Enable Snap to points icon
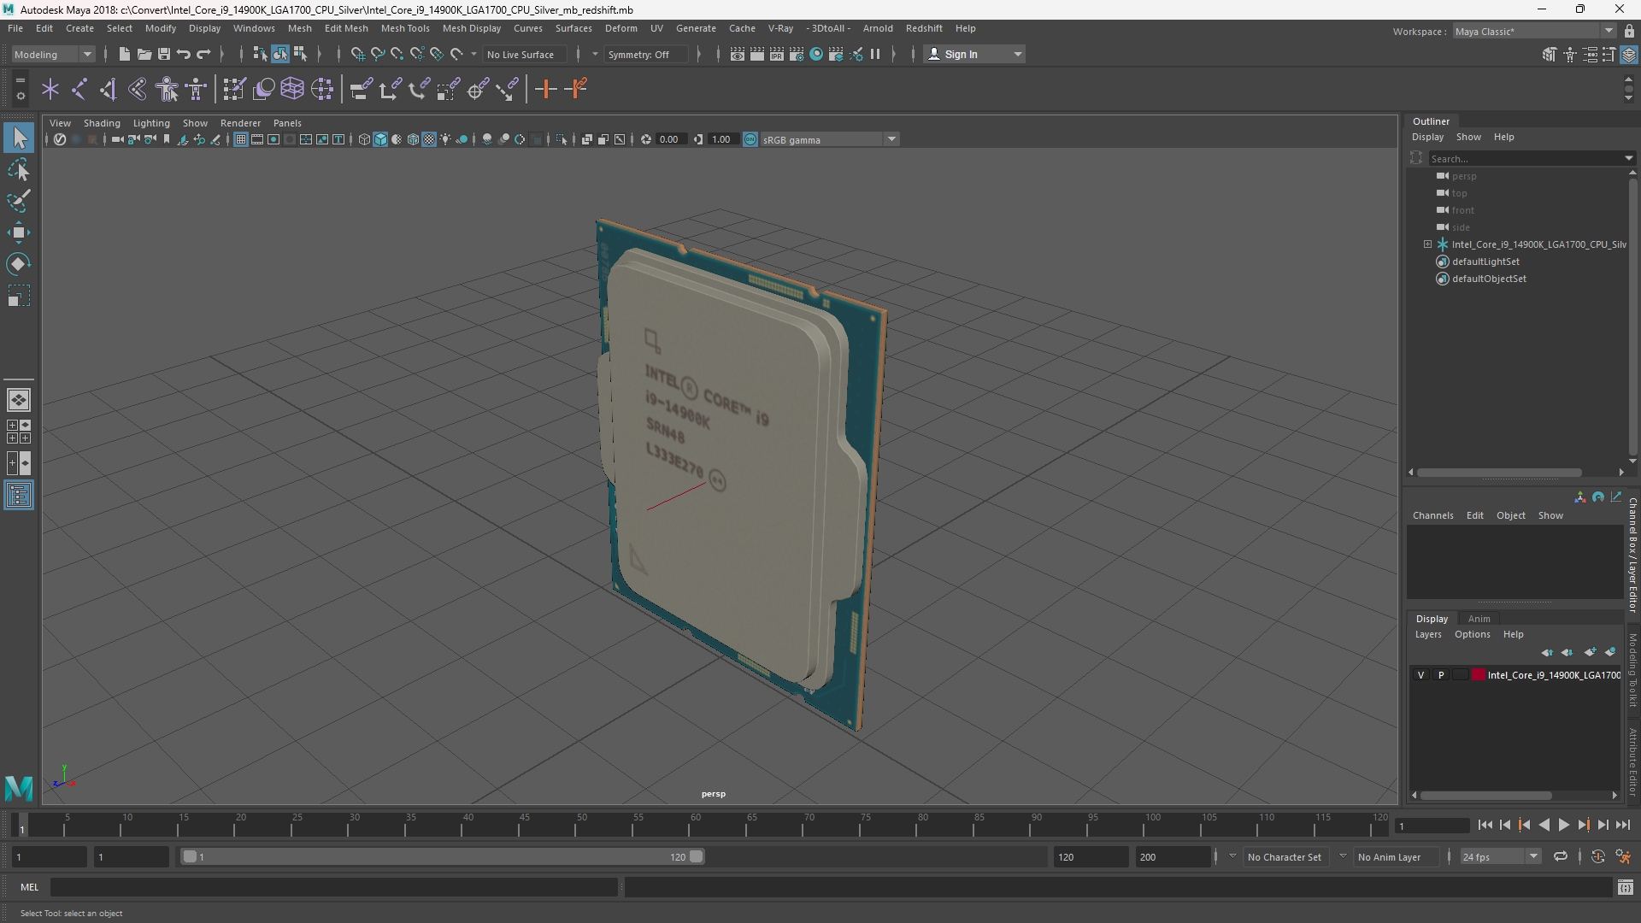Image resolution: width=1641 pixels, height=923 pixels. coord(397,54)
